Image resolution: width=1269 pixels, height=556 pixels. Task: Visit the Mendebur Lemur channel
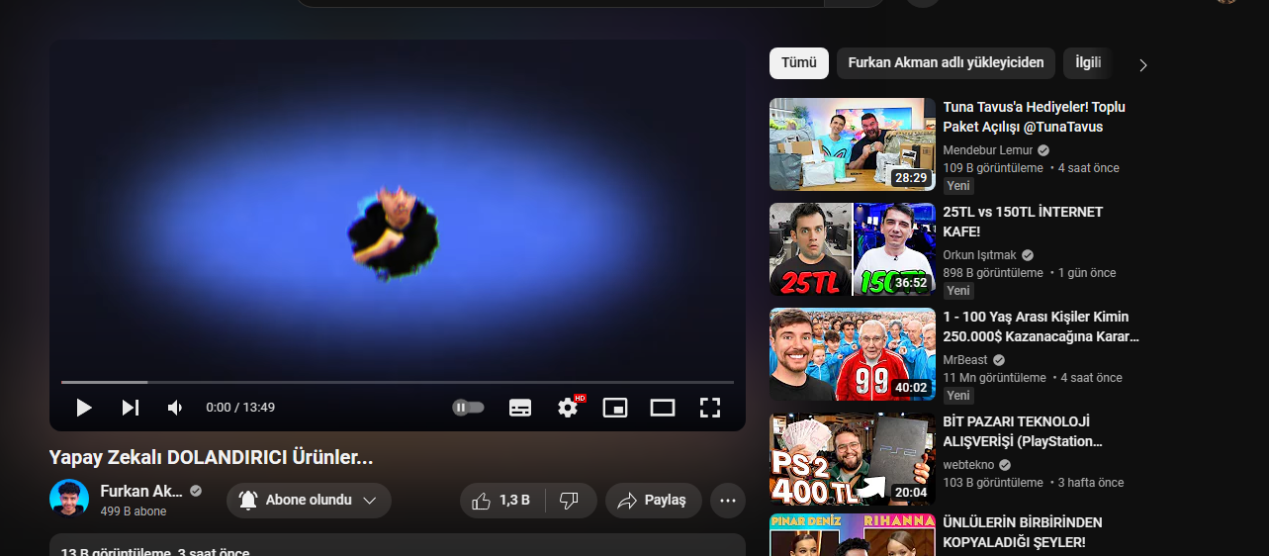click(988, 150)
